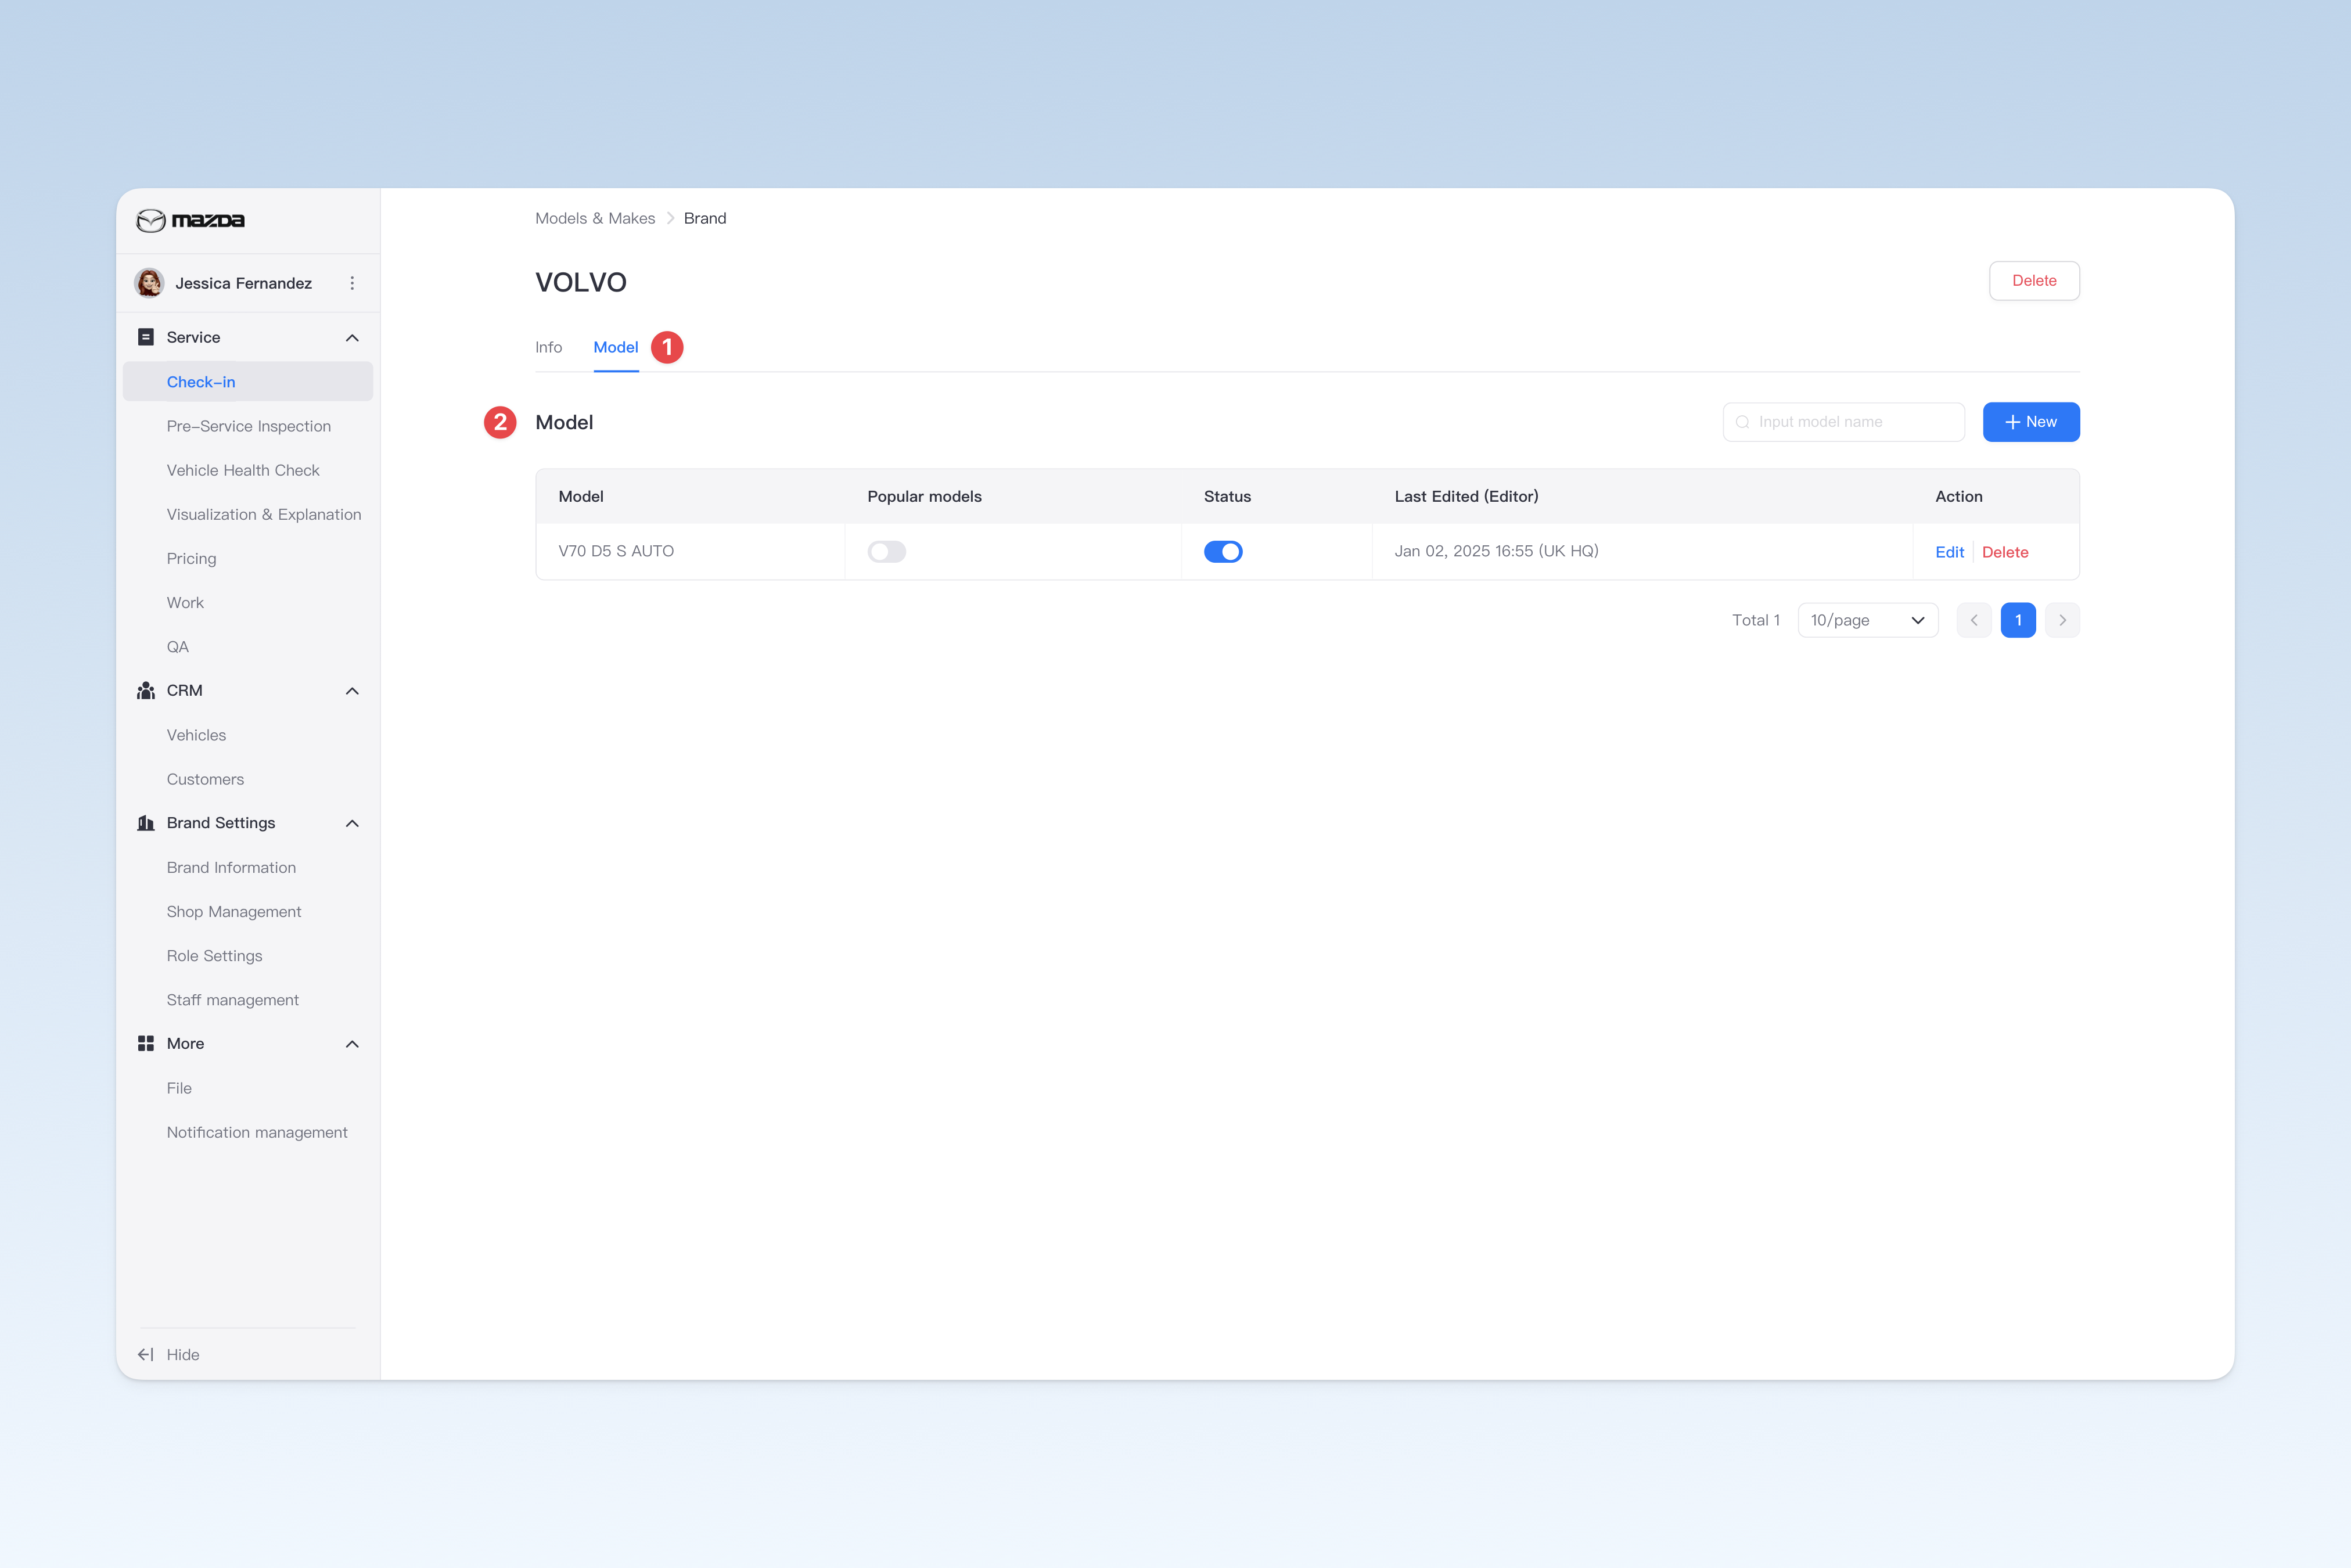This screenshot has width=2351, height=1568.
Task: Collapse the Brand Settings chevron
Action: [x=352, y=823]
